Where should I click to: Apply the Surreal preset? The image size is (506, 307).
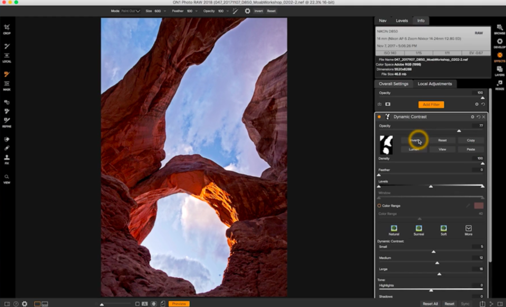pos(419,230)
